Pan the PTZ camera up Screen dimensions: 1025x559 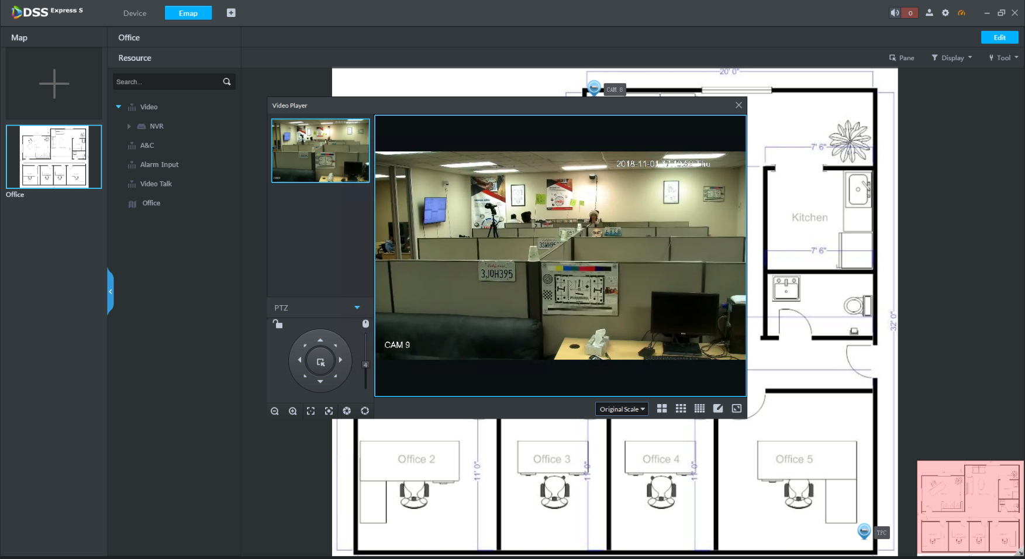click(320, 340)
